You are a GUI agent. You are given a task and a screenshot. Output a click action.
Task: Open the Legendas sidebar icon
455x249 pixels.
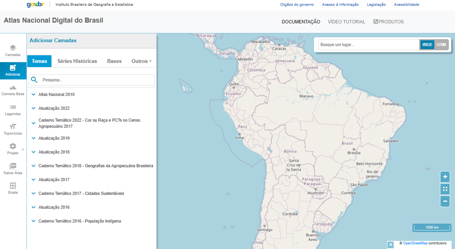(13, 107)
